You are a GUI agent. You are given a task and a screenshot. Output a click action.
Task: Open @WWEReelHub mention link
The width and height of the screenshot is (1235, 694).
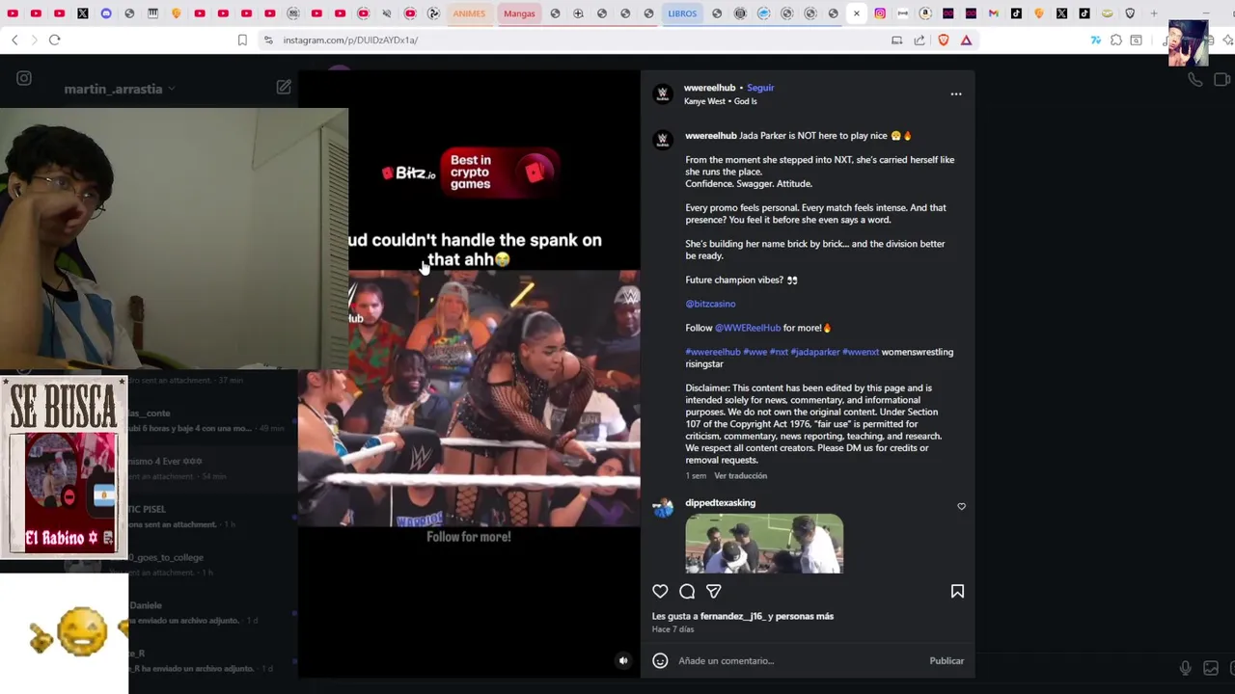pyautogui.click(x=748, y=328)
